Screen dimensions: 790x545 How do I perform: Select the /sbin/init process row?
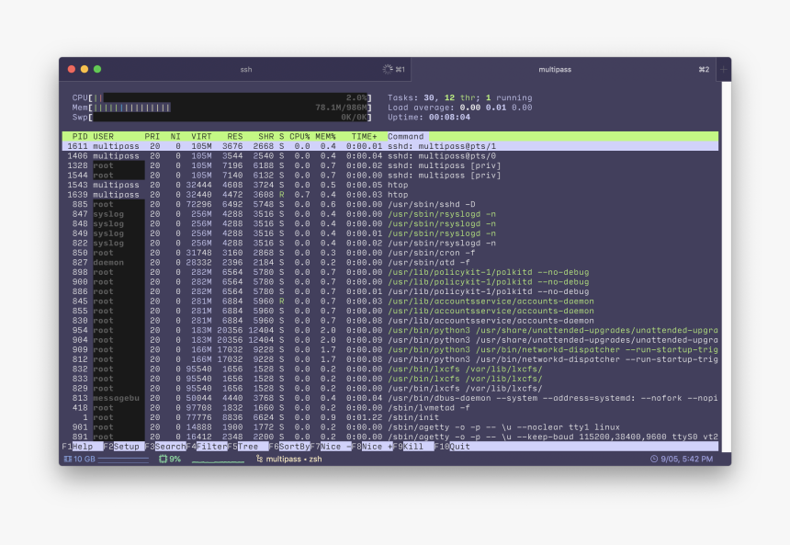coord(390,417)
